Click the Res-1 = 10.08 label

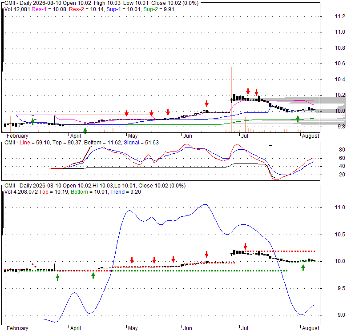click(49, 9)
